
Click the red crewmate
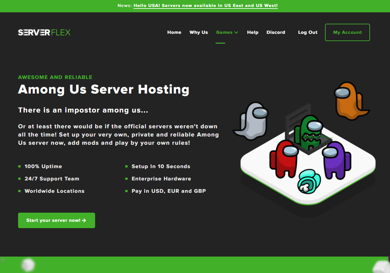284,159
